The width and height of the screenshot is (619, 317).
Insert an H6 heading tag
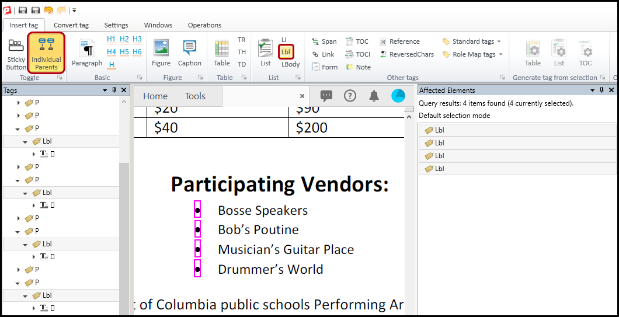pos(137,52)
